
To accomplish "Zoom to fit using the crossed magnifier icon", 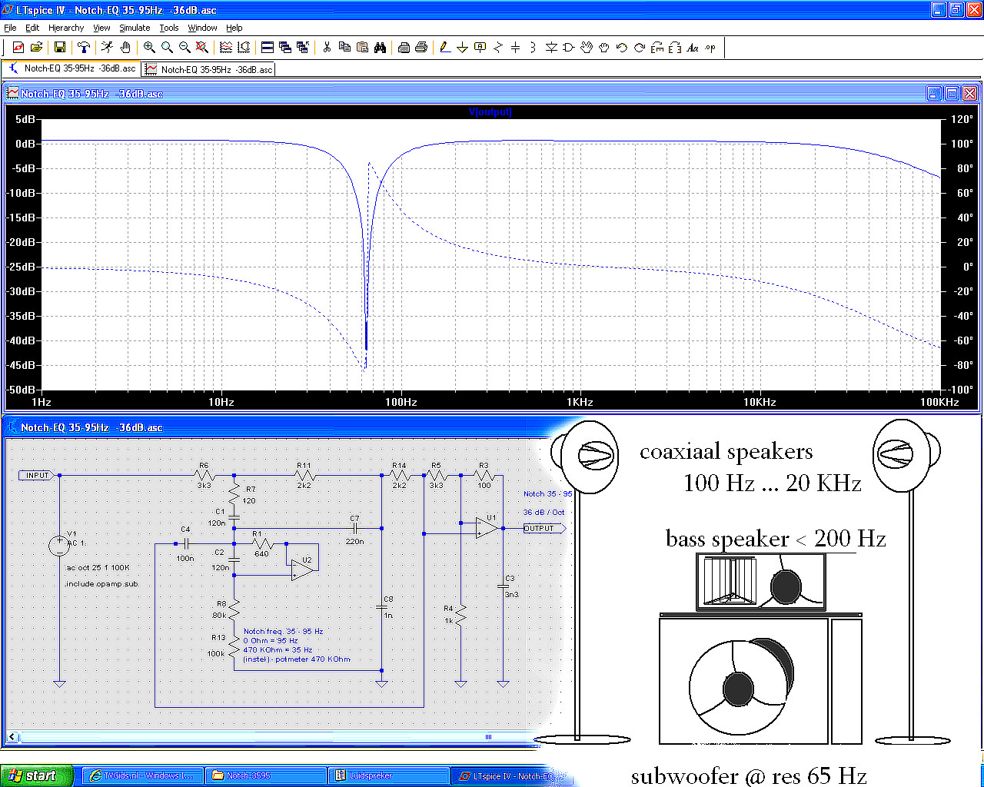I will click(x=202, y=48).
